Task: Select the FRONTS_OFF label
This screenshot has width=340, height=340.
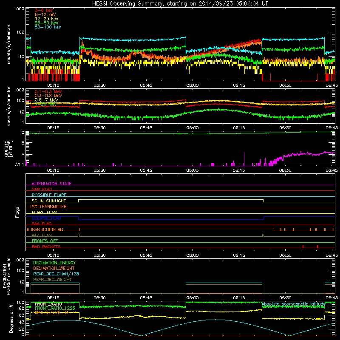Action: point(45,241)
